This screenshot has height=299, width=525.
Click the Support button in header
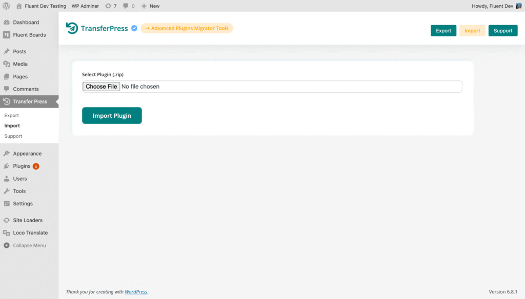click(502, 31)
